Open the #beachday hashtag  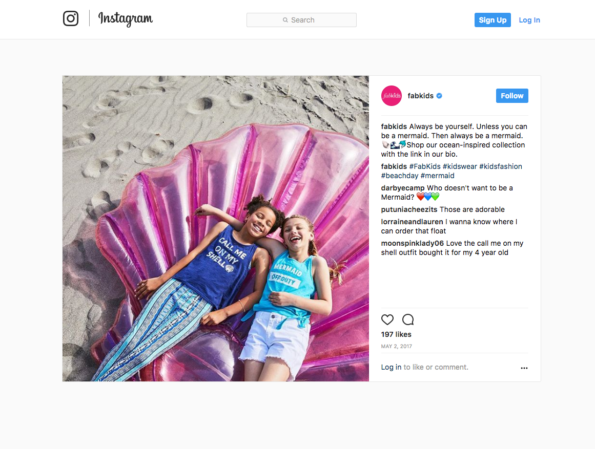coord(400,176)
